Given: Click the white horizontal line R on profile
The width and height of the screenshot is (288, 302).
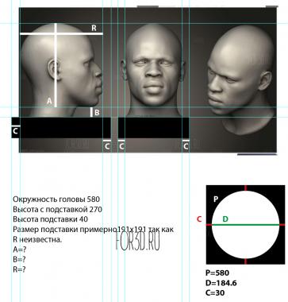Looking at the screenshot, I should [61, 33].
